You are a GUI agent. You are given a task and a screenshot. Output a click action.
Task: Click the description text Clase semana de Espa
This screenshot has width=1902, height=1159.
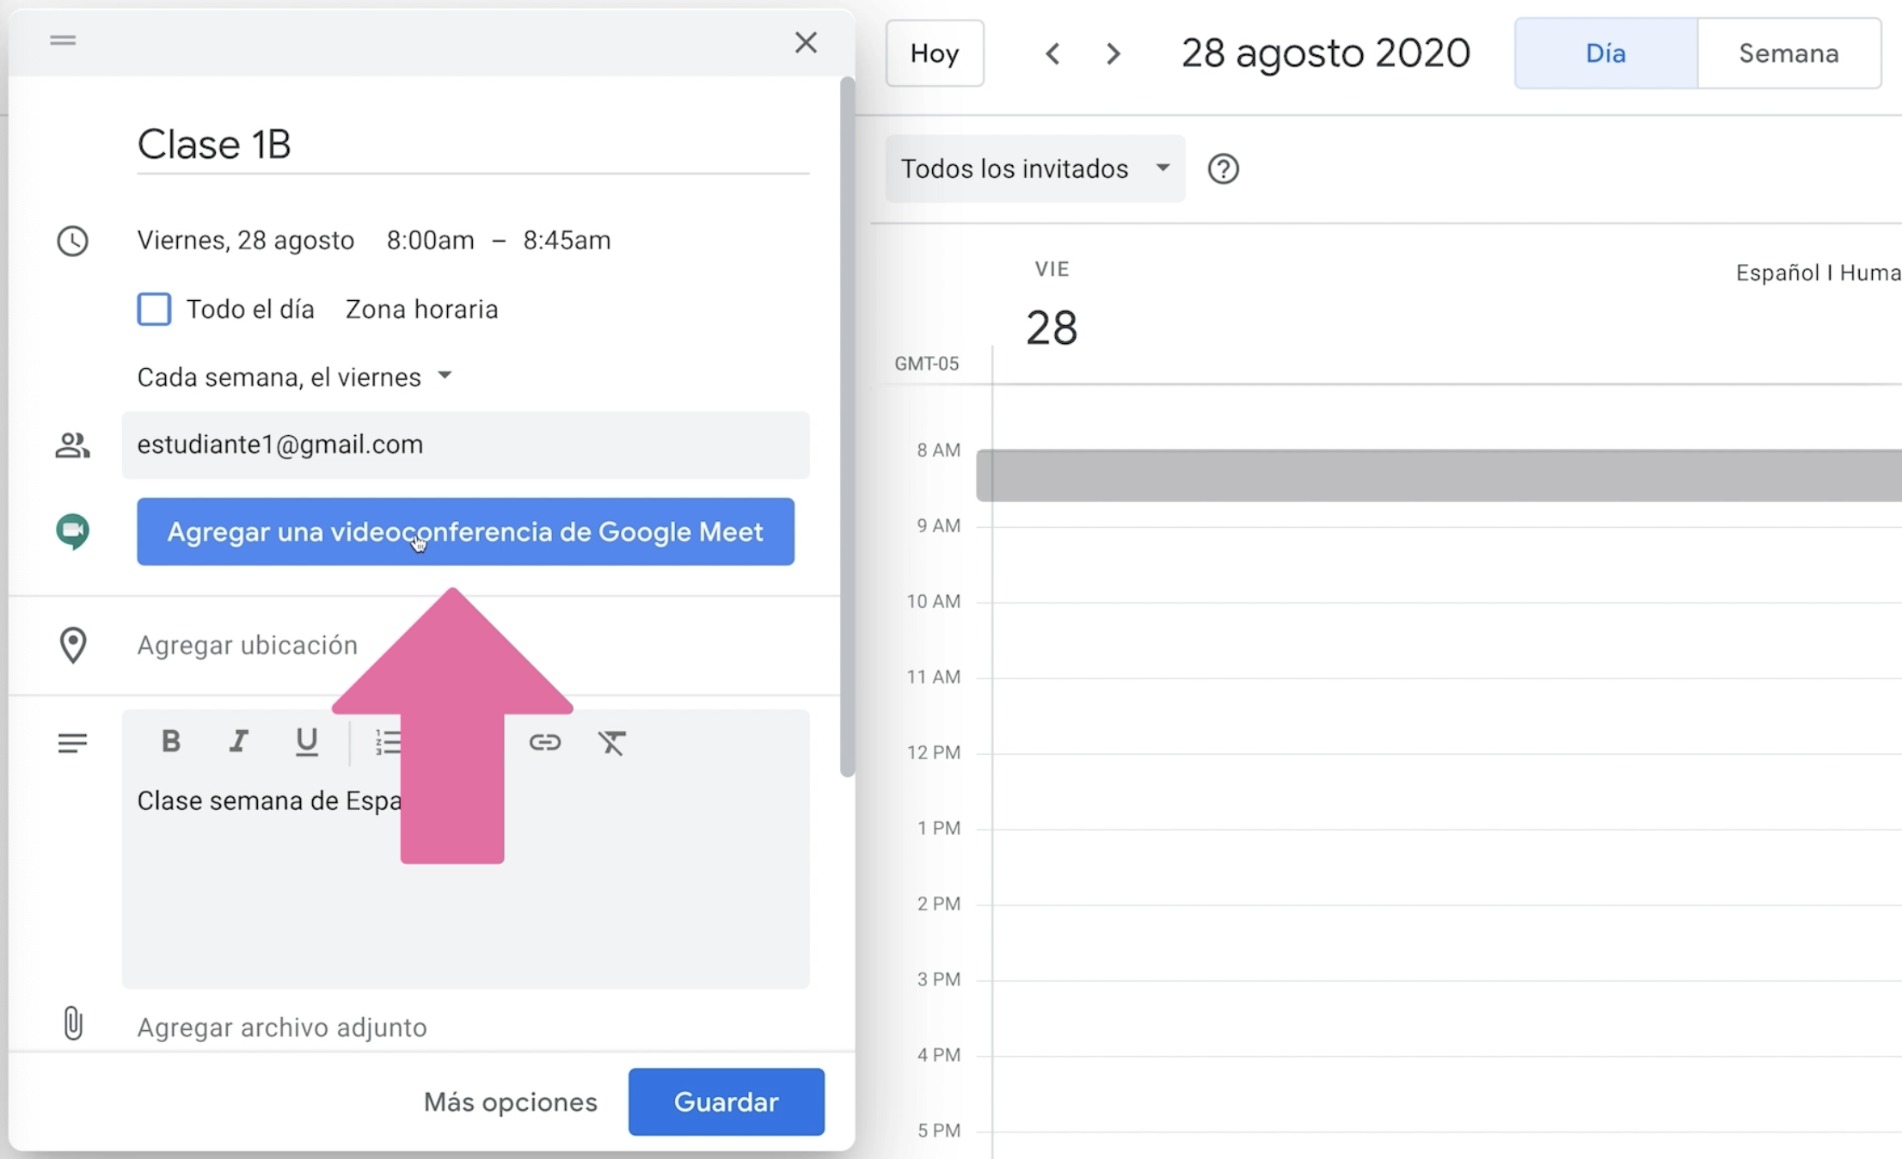269,800
